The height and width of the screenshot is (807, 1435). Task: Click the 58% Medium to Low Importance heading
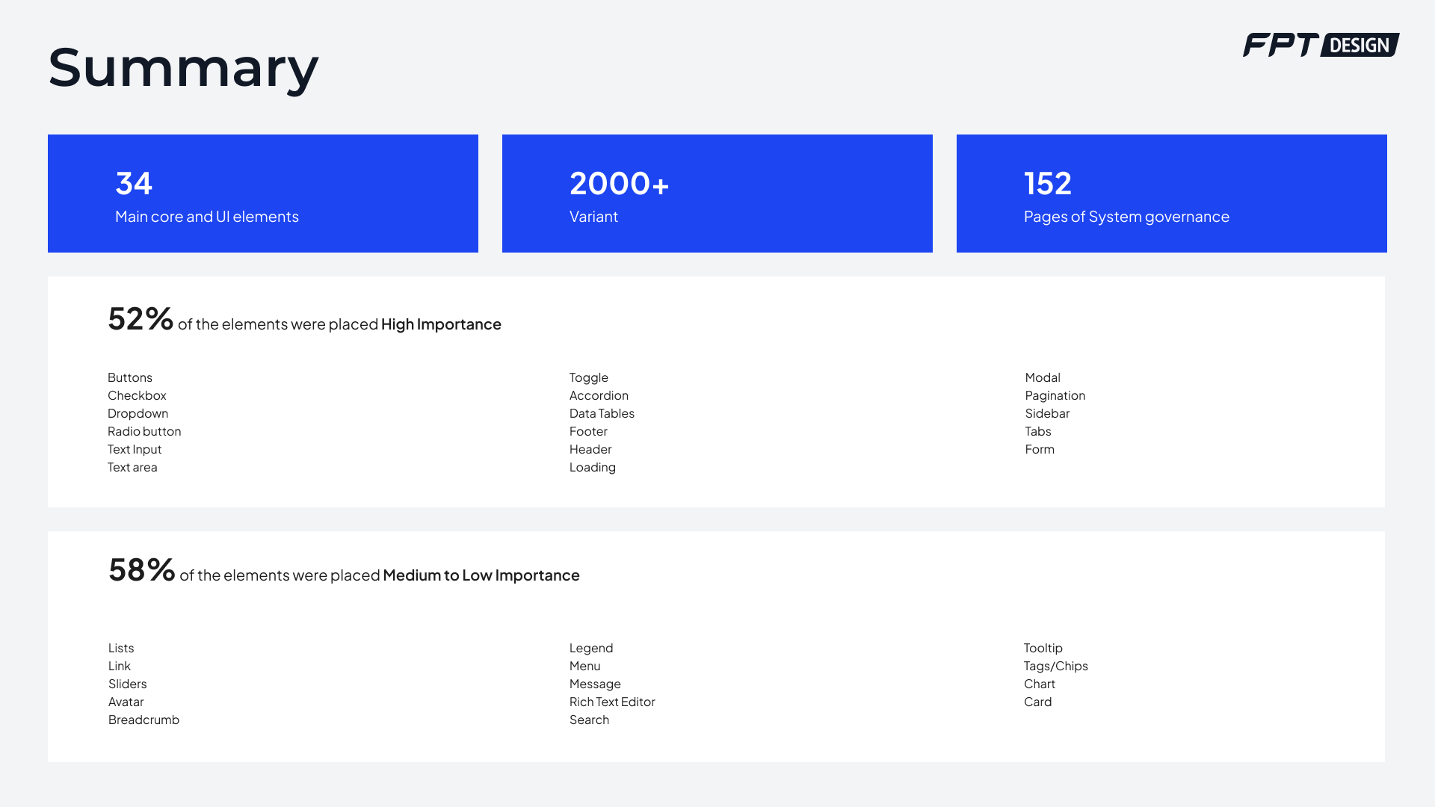(x=344, y=572)
